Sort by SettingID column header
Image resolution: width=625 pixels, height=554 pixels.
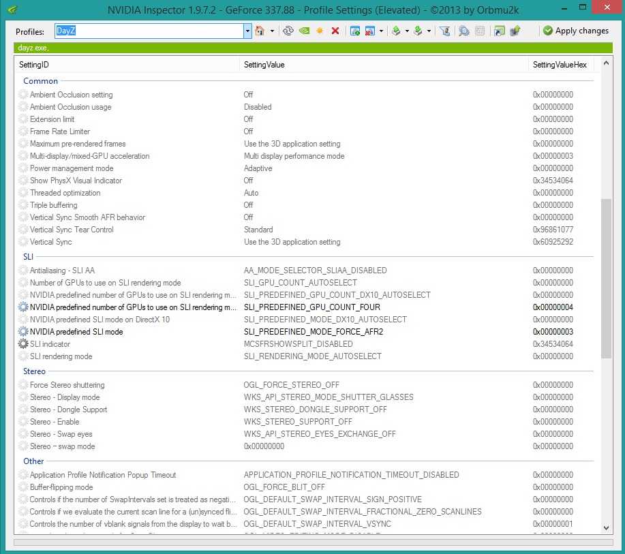(127, 65)
